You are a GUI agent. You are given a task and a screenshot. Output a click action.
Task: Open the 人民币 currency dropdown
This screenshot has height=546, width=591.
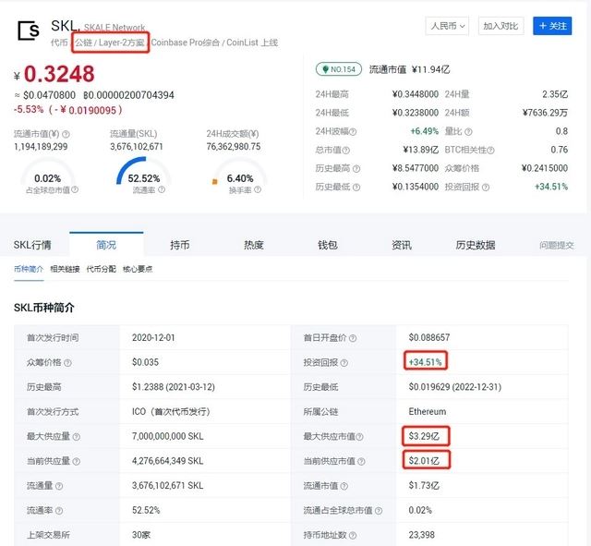point(447,26)
